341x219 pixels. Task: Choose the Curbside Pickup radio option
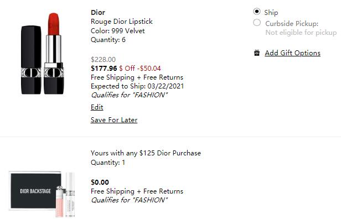[257, 22]
